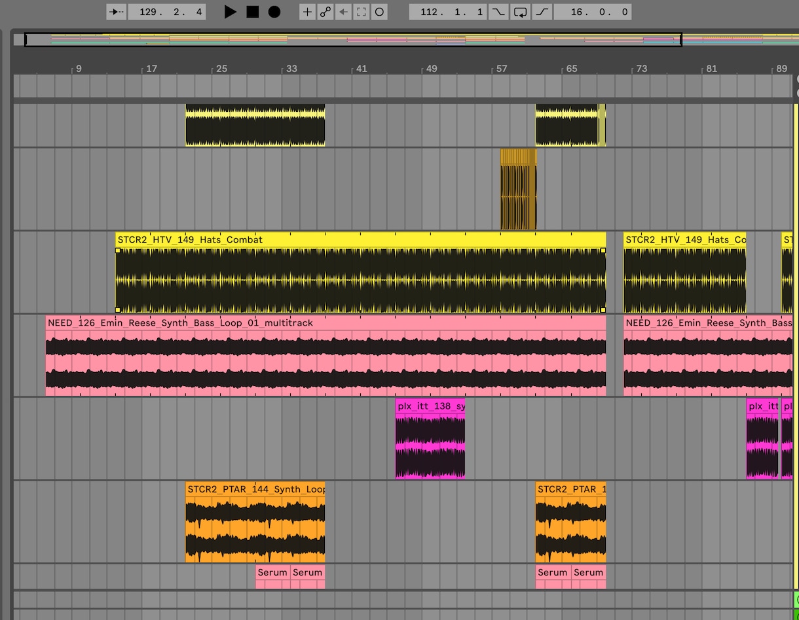The width and height of the screenshot is (799, 620).
Task: Click bar 81 in the timeline ruler
Action: click(712, 69)
